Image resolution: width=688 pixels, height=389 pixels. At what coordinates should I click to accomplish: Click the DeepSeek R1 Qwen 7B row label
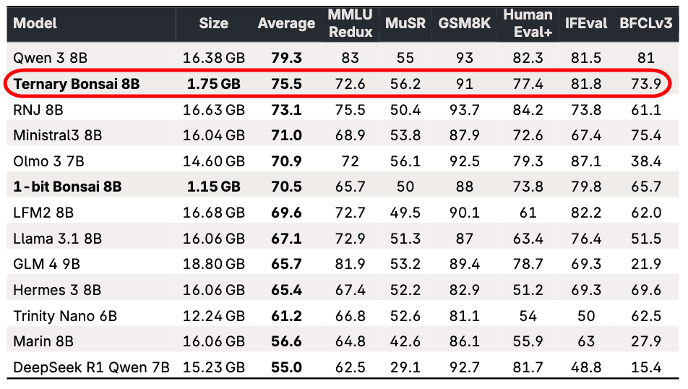pyautogui.click(x=91, y=367)
